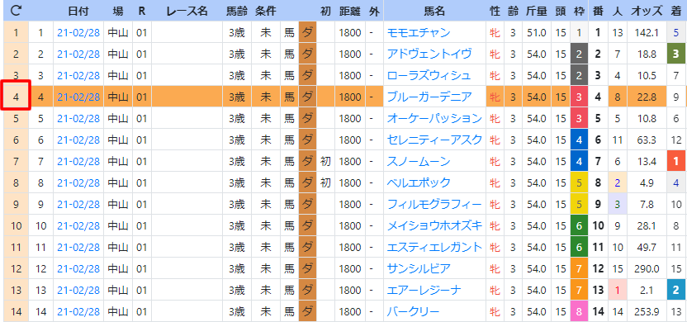Viewport: 687px width, 322px height.
Task: Sort by the 日付 column header
Action: pos(78,11)
